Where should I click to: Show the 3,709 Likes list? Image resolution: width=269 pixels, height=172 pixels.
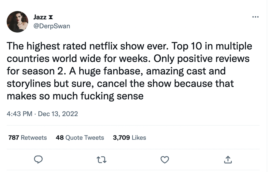[129, 137]
